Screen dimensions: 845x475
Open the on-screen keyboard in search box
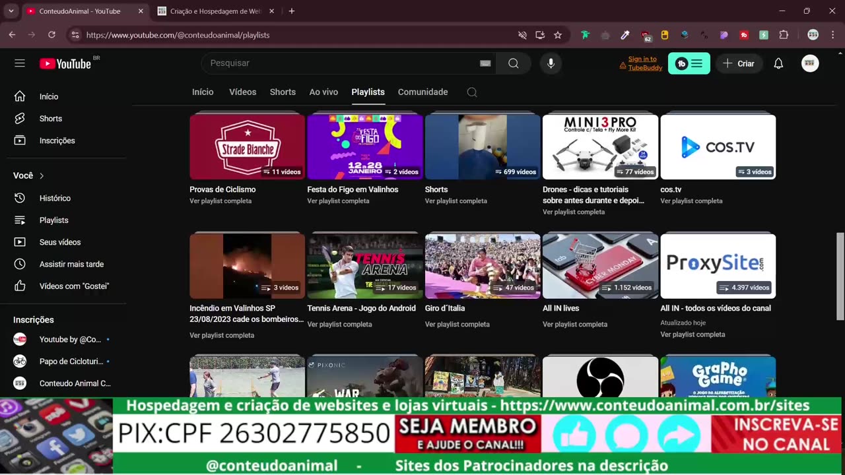[485, 63]
